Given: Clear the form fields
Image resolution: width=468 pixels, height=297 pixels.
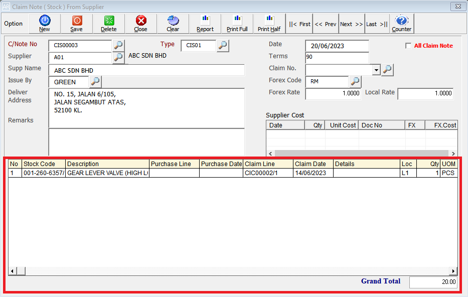Looking at the screenshot, I should [173, 23].
